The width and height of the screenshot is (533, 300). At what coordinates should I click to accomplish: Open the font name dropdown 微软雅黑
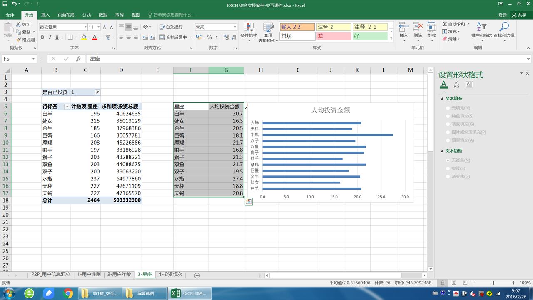pos(85,27)
